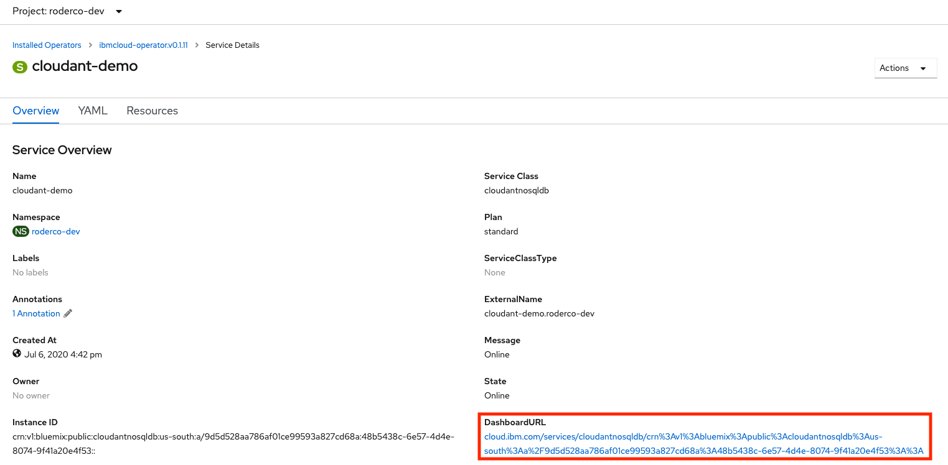Select the Service Details breadcrumb text

[x=232, y=45]
